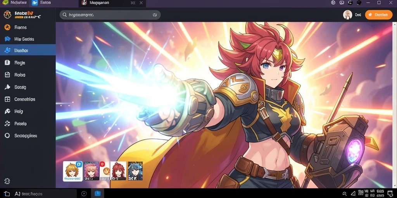397x198 pixels.
Task: Select the circle icon sidebar item
Action: (x=7, y=136)
